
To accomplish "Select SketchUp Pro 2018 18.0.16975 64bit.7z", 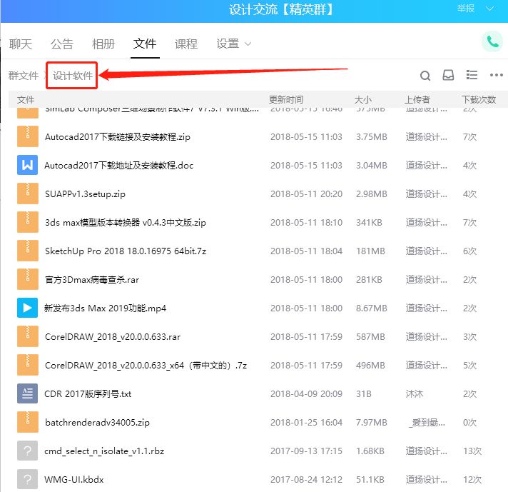I will [x=126, y=251].
